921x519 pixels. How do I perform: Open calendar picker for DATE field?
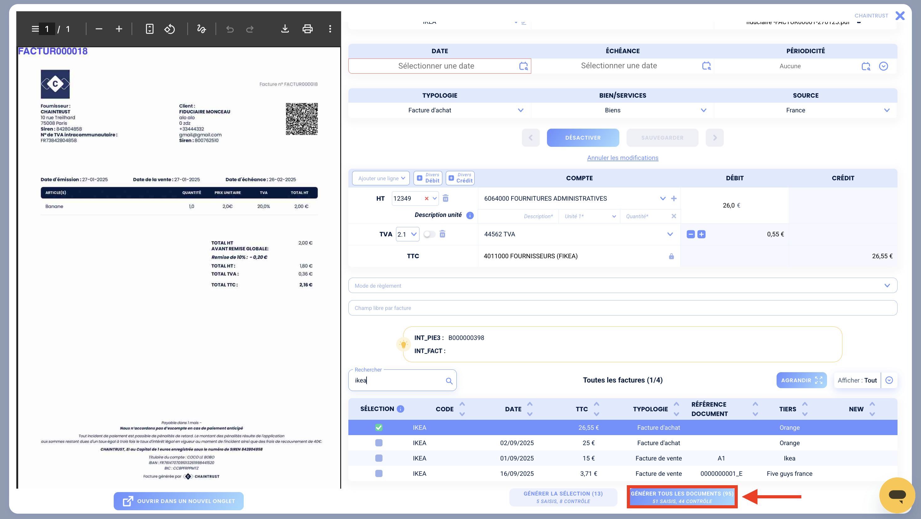[x=523, y=66]
